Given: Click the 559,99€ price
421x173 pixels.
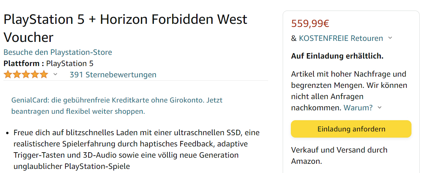Looking at the screenshot, I should pos(310,23).
